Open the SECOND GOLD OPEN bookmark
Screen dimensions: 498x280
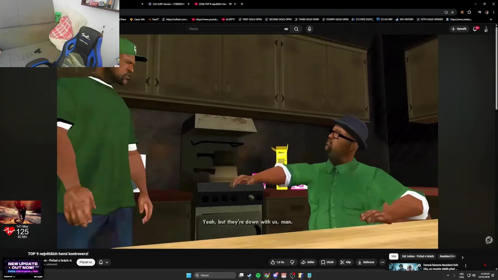[278, 19]
